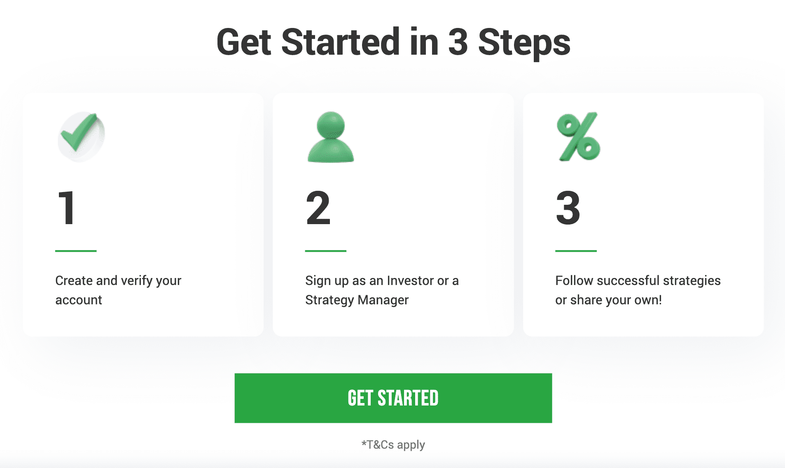
Task: Select the 'Sign up as an Investor' text
Action: coord(369,280)
